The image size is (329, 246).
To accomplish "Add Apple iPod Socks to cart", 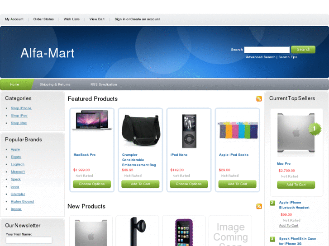I will (x=237, y=184).
